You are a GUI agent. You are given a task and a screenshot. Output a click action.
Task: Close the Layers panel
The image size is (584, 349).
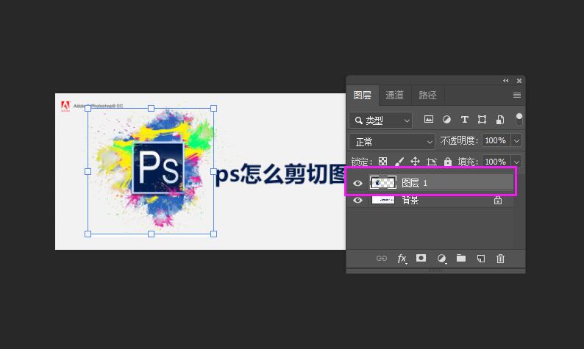pos(519,80)
